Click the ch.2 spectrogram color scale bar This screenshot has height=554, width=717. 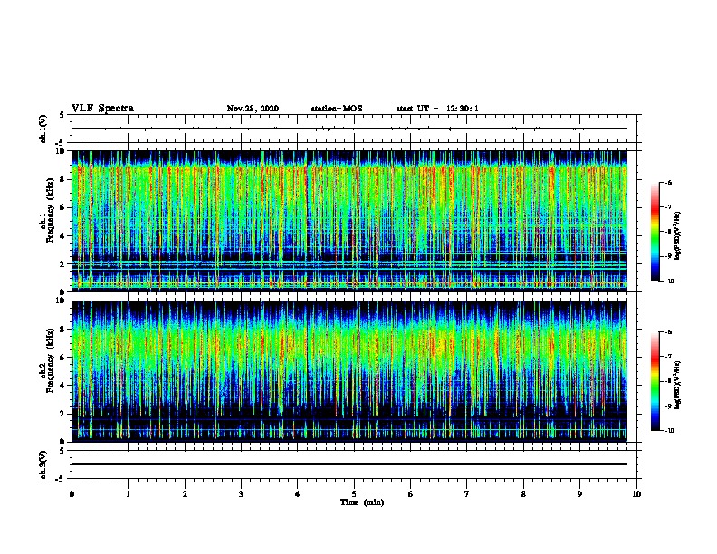(x=655, y=381)
